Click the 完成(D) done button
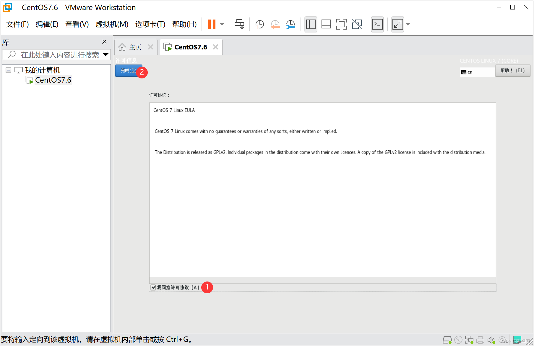This screenshot has height=346, width=534. pos(129,71)
